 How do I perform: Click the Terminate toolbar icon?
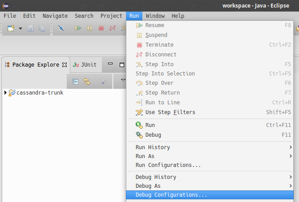(x=101, y=28)
